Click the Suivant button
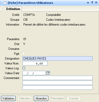This screenshot has height=102, width=99. tap(74, 98)
